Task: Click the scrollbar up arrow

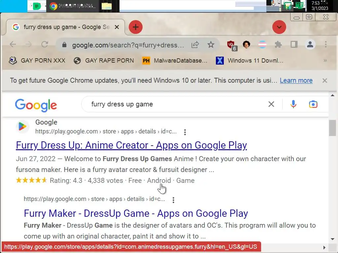Action: [332, 95]
